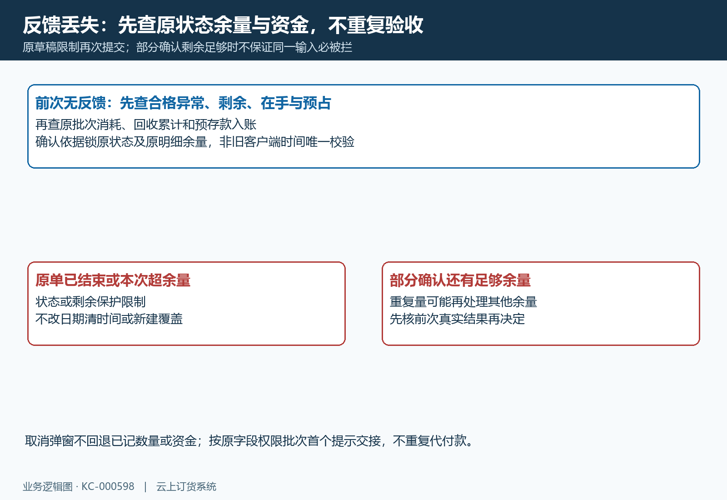
Task: Click the main title '反馈丢失：先查原状态余量与资金'
Action: pyautogui.click(x=223, y=25)
